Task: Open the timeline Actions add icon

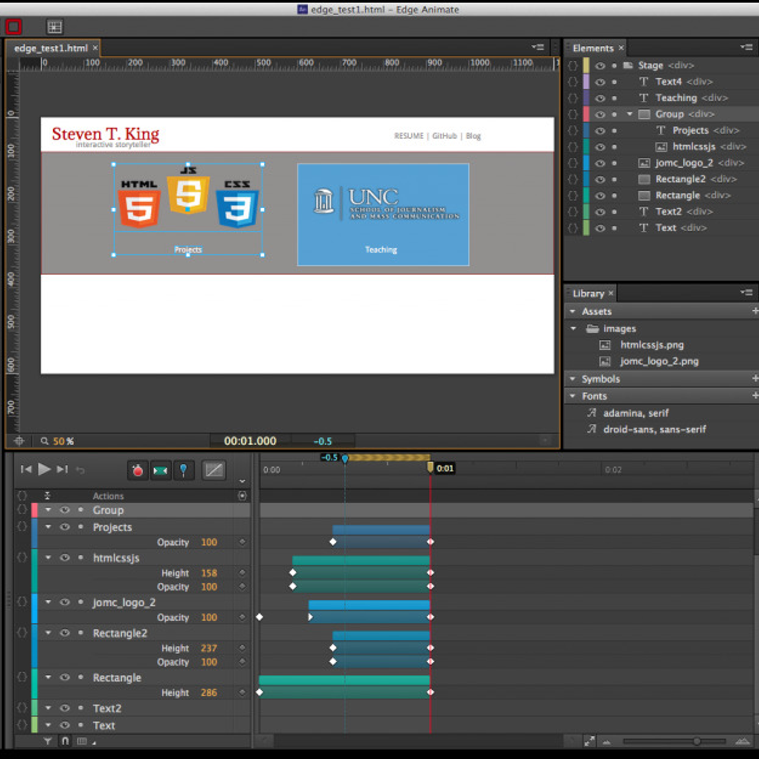Action: (242, 496)
